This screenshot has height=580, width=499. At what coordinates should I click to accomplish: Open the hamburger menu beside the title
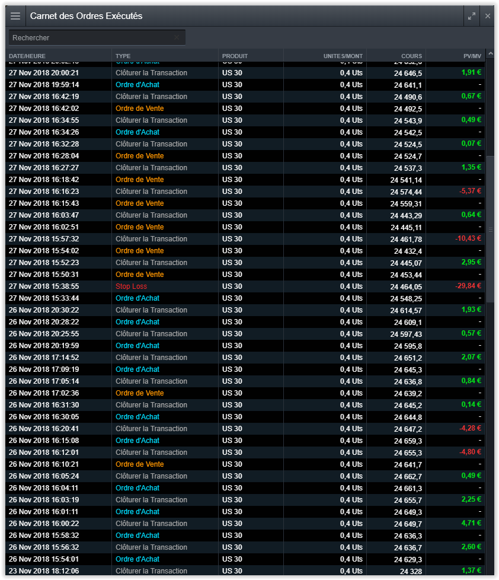[15, 16]
